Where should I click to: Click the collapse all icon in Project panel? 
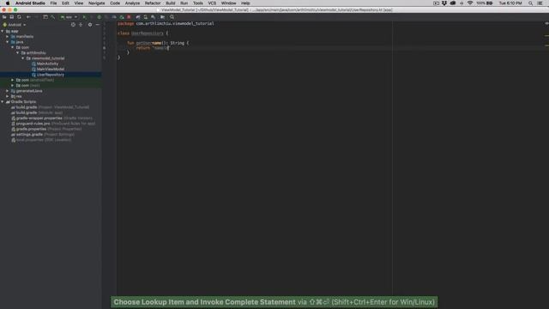[81, 25]
